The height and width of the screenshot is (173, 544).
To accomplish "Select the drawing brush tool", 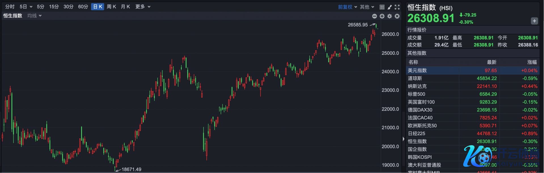I will pyautogui.click(x=390, y=7).
